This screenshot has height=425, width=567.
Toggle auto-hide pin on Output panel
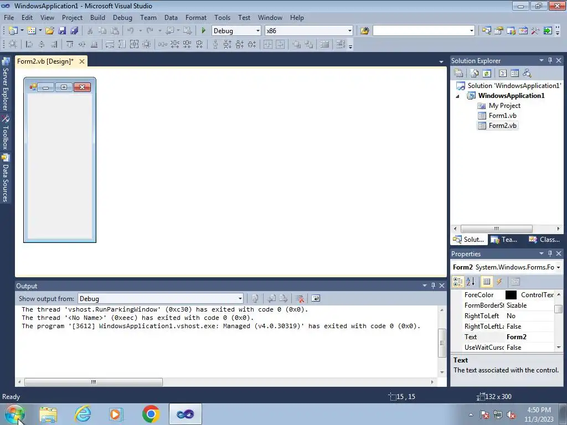[433, 286]
